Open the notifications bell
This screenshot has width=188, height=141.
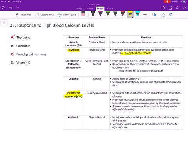coord(164,8)
